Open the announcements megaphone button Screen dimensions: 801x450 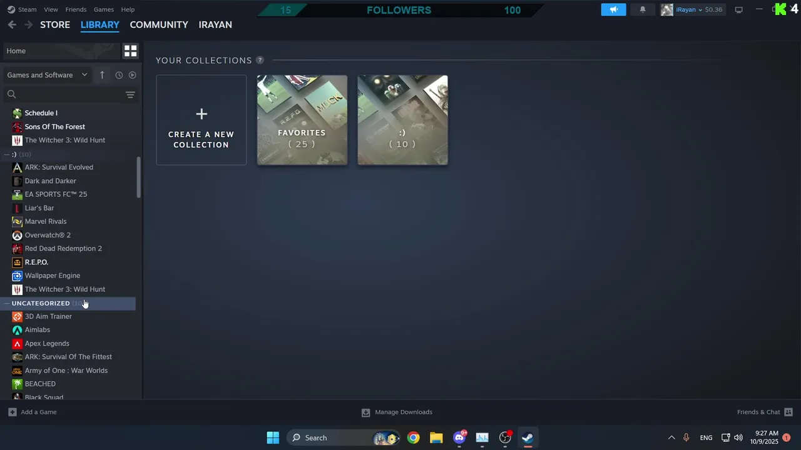pyautogui.click(x=613, y=9)
